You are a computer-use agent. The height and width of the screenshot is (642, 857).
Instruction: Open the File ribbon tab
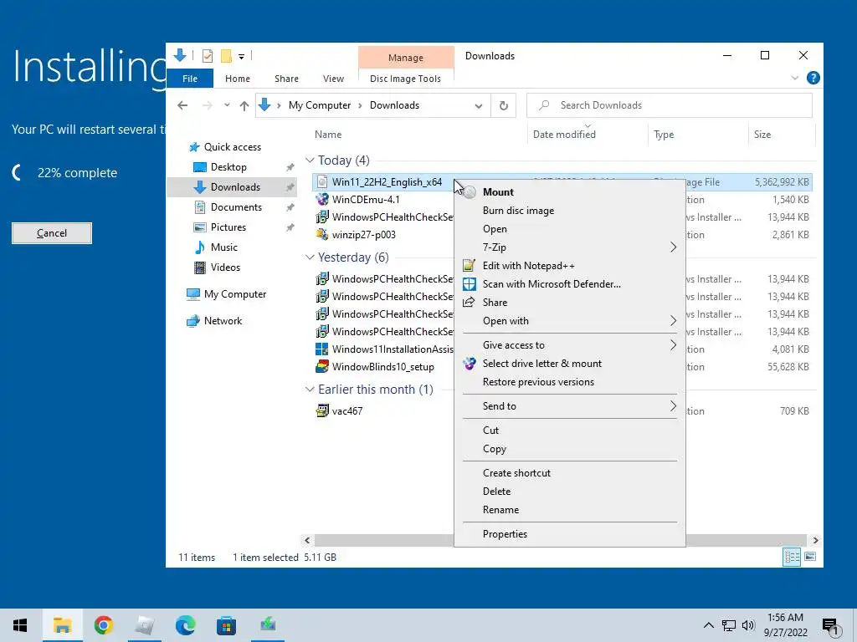coord(190,79)
